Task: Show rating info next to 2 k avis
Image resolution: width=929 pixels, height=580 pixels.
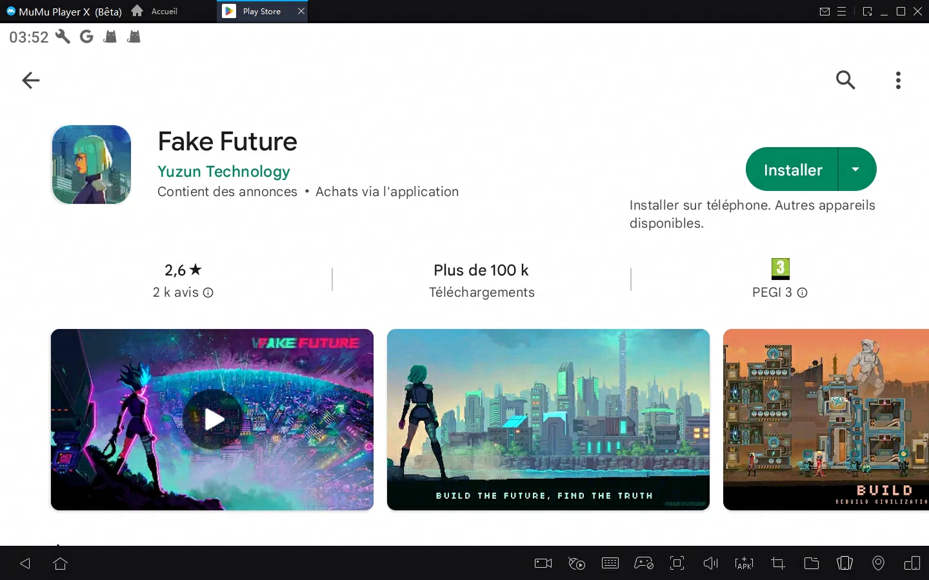Action: [x=208, y=293]
